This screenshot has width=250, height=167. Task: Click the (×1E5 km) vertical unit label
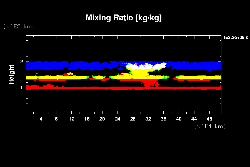click(x=19, y=26)
